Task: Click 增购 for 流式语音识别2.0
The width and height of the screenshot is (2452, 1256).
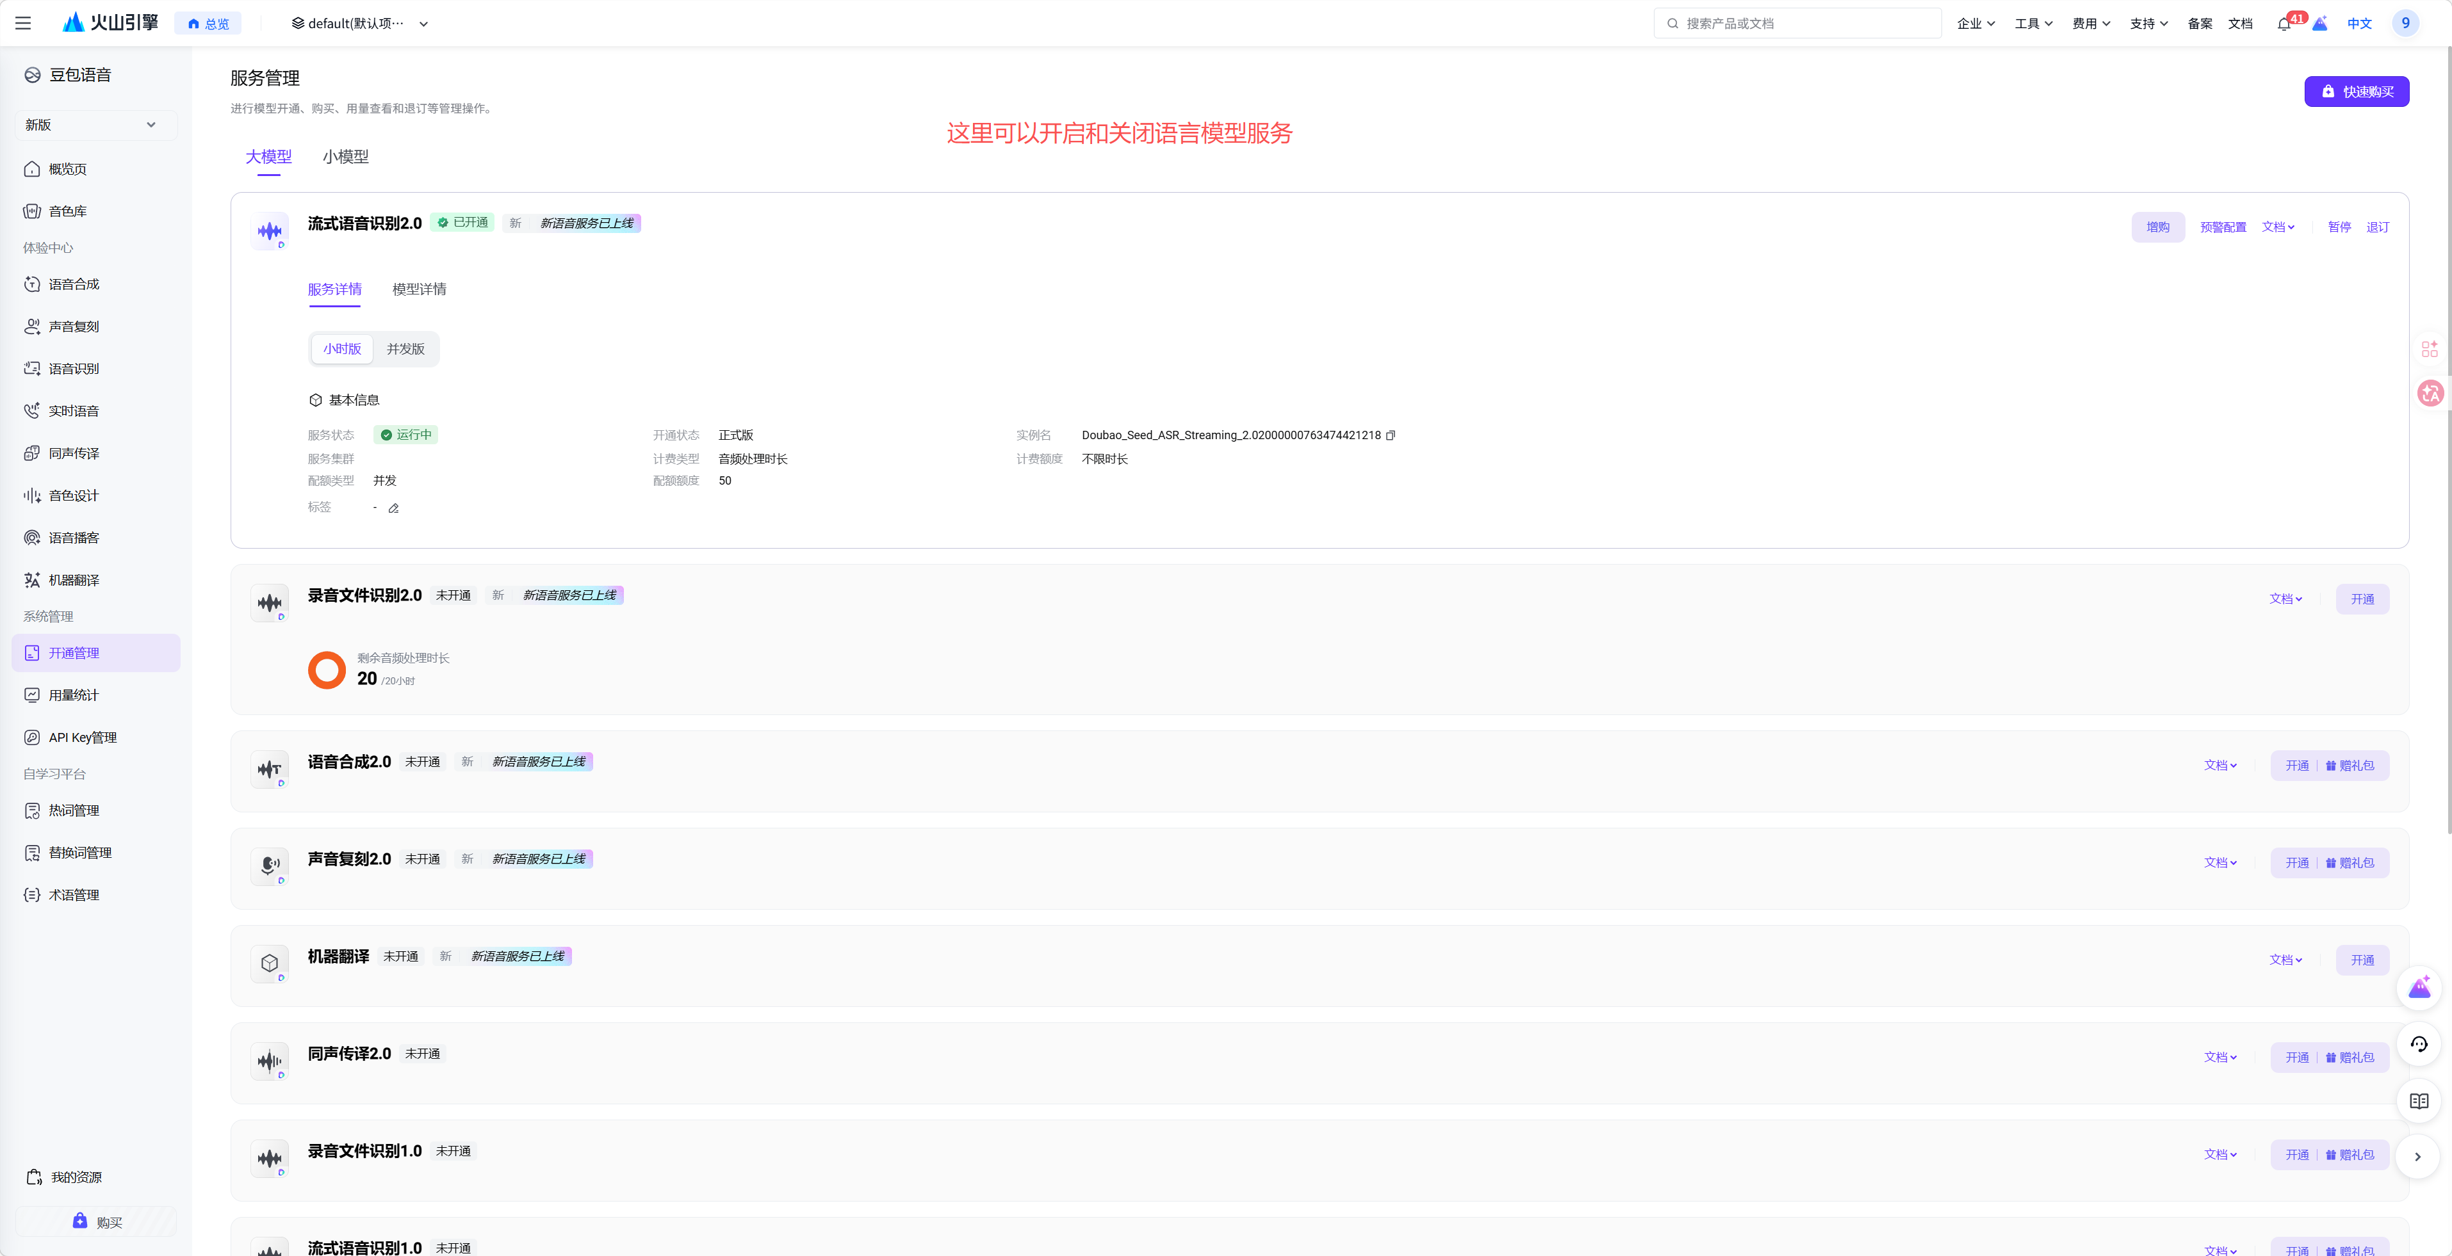Action: 2158,227
